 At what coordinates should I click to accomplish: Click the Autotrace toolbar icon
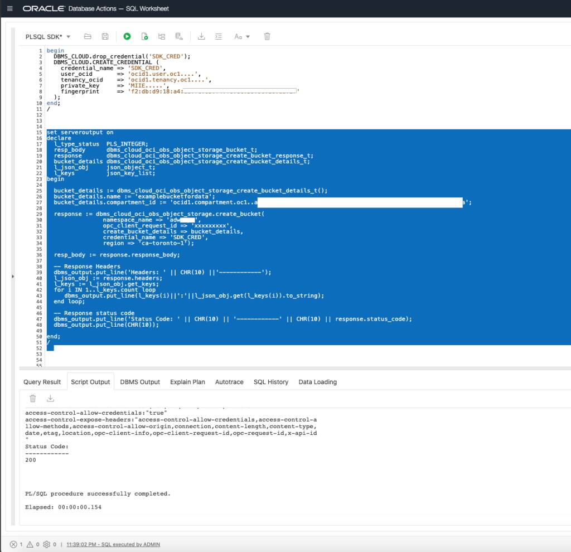pyautogui.click(x=179, y=36)
